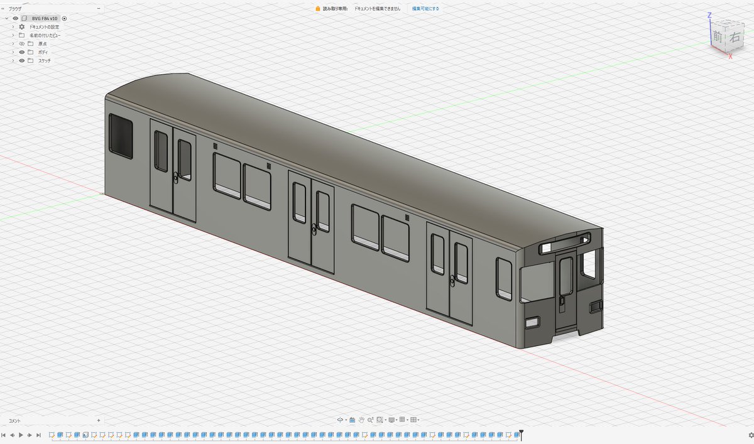Select the first sketch feature in timeline
This screenshot has width=754, height=444.
[52, 435]
